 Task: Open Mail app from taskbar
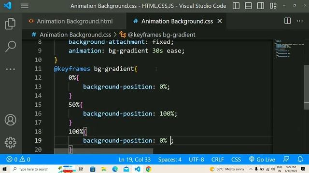pyautogui.click(x=126, y=169)
